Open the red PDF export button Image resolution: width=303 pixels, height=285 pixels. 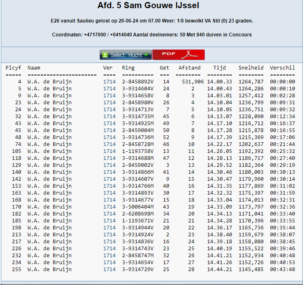pyautogui.click(x=178, y=55)
